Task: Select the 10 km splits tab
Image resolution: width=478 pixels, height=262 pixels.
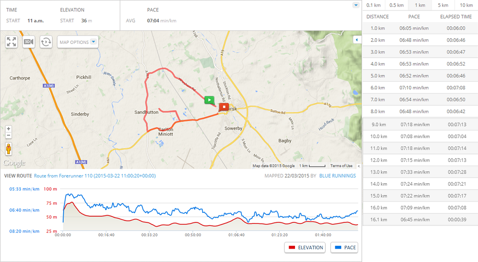Action: (466, 5)
